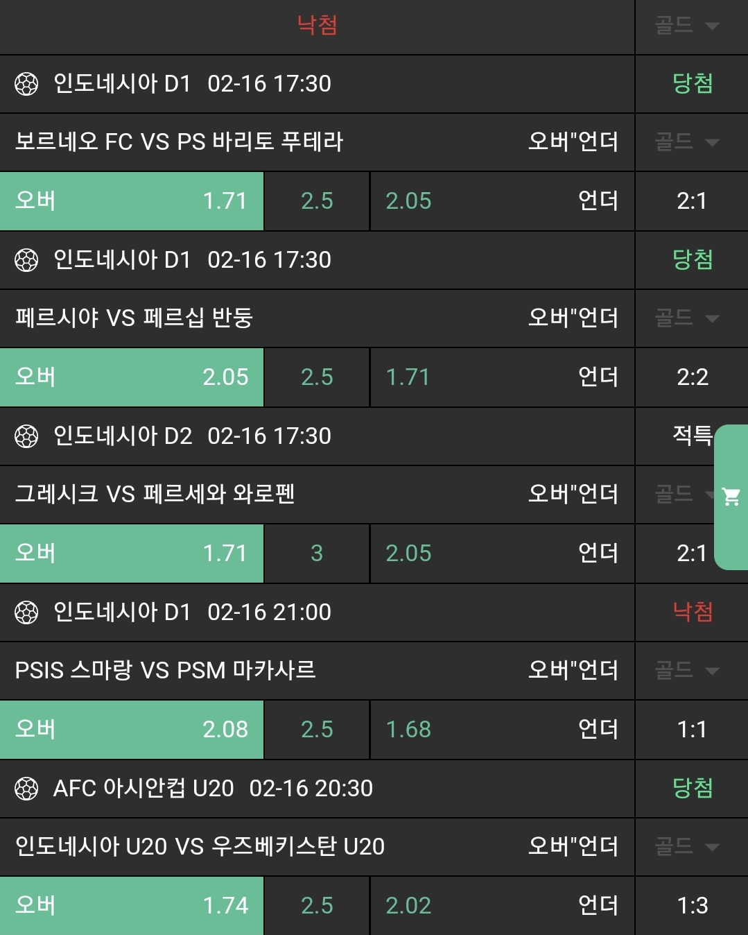Screen dimensions: 748x935
Task: Click soccer ball icon for Borneo FC match
Action: (x=26, y=84)
